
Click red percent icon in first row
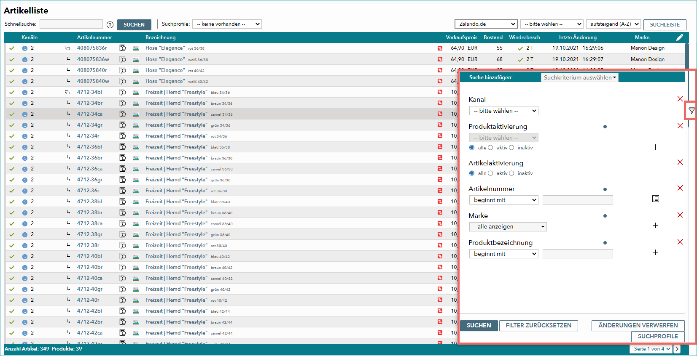point(440,48)
